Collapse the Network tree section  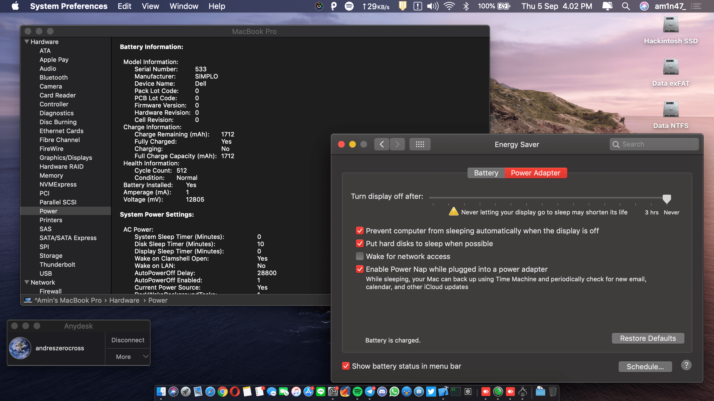27,282
